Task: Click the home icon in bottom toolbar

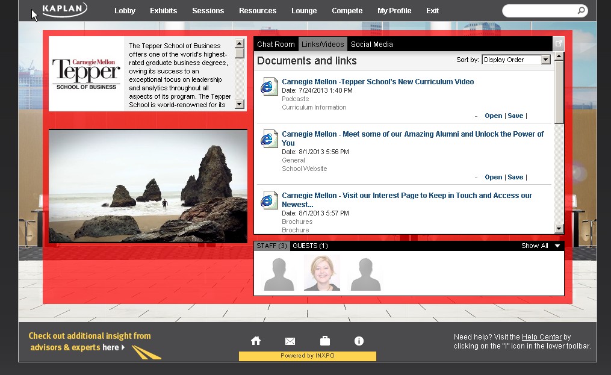Action: coord(256,341)
